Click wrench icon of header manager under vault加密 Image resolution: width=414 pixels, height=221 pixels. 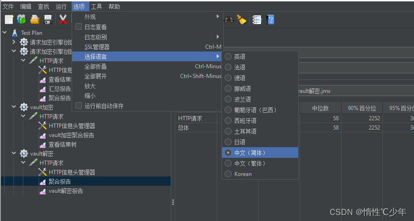pos(42,126)
